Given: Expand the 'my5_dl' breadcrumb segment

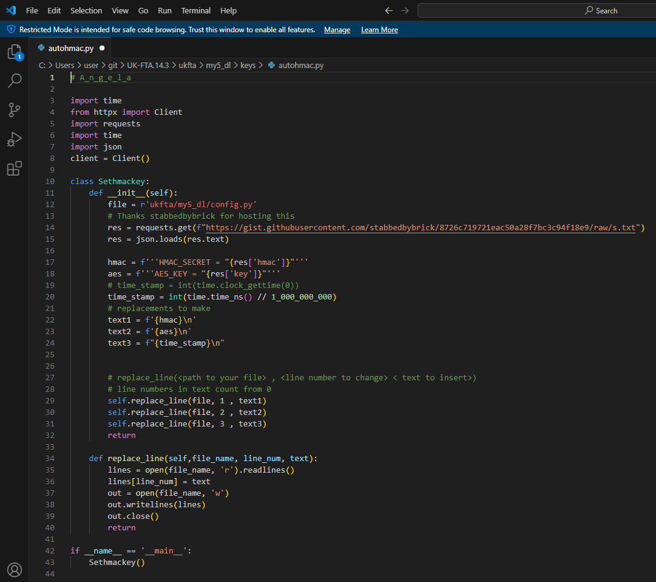Looking at the screenshot, I should (218, 65).
